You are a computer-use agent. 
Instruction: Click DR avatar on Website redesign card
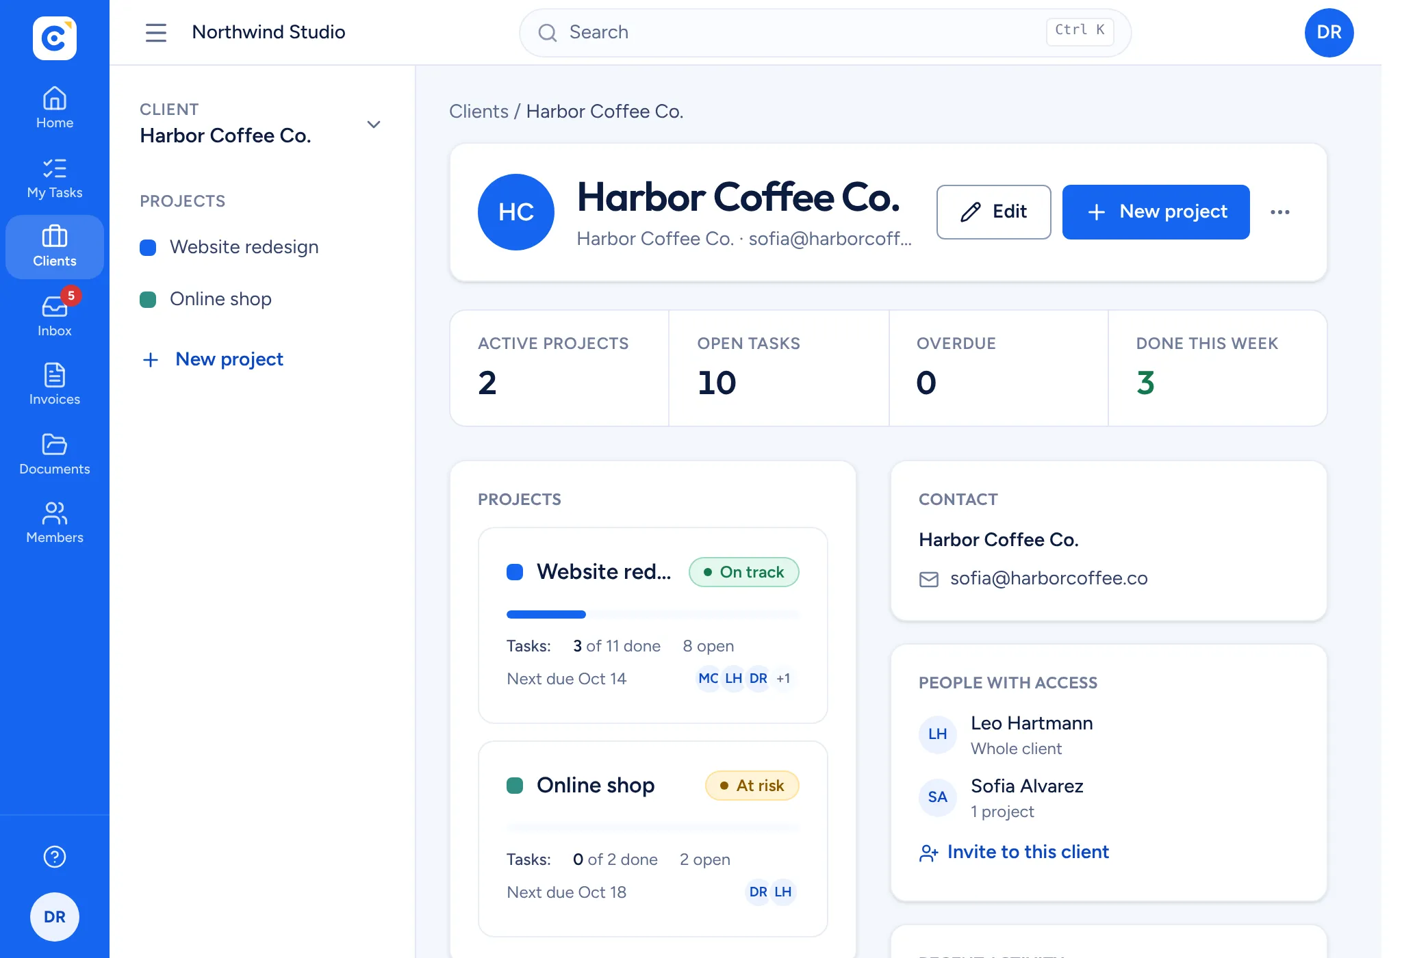point(759,679)
